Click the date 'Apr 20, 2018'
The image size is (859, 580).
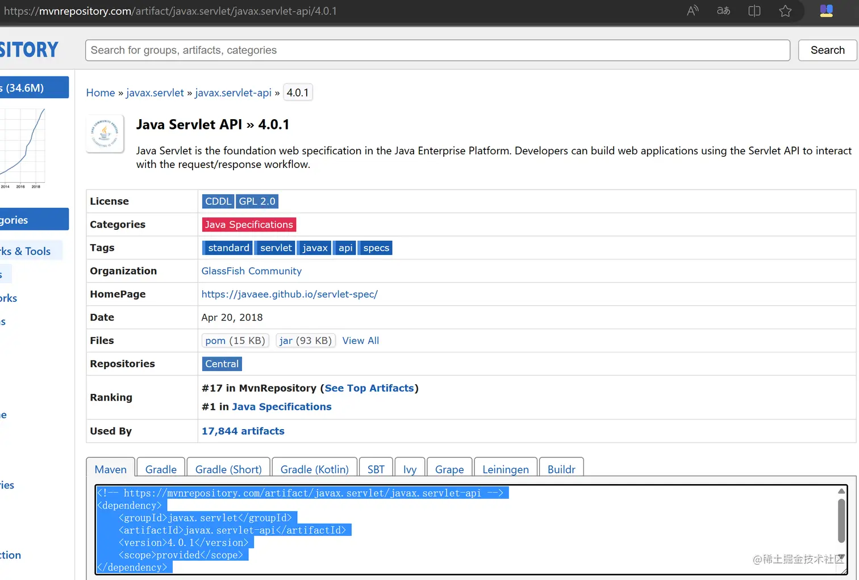point(232,318)
